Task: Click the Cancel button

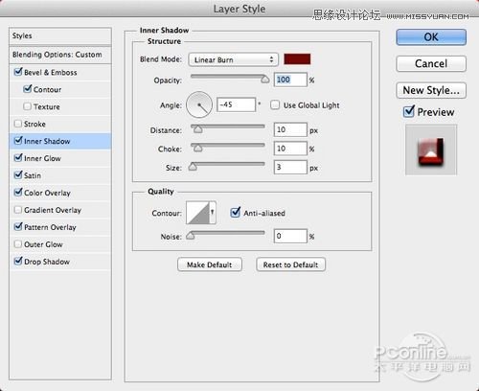Action: tap(431, 63)
